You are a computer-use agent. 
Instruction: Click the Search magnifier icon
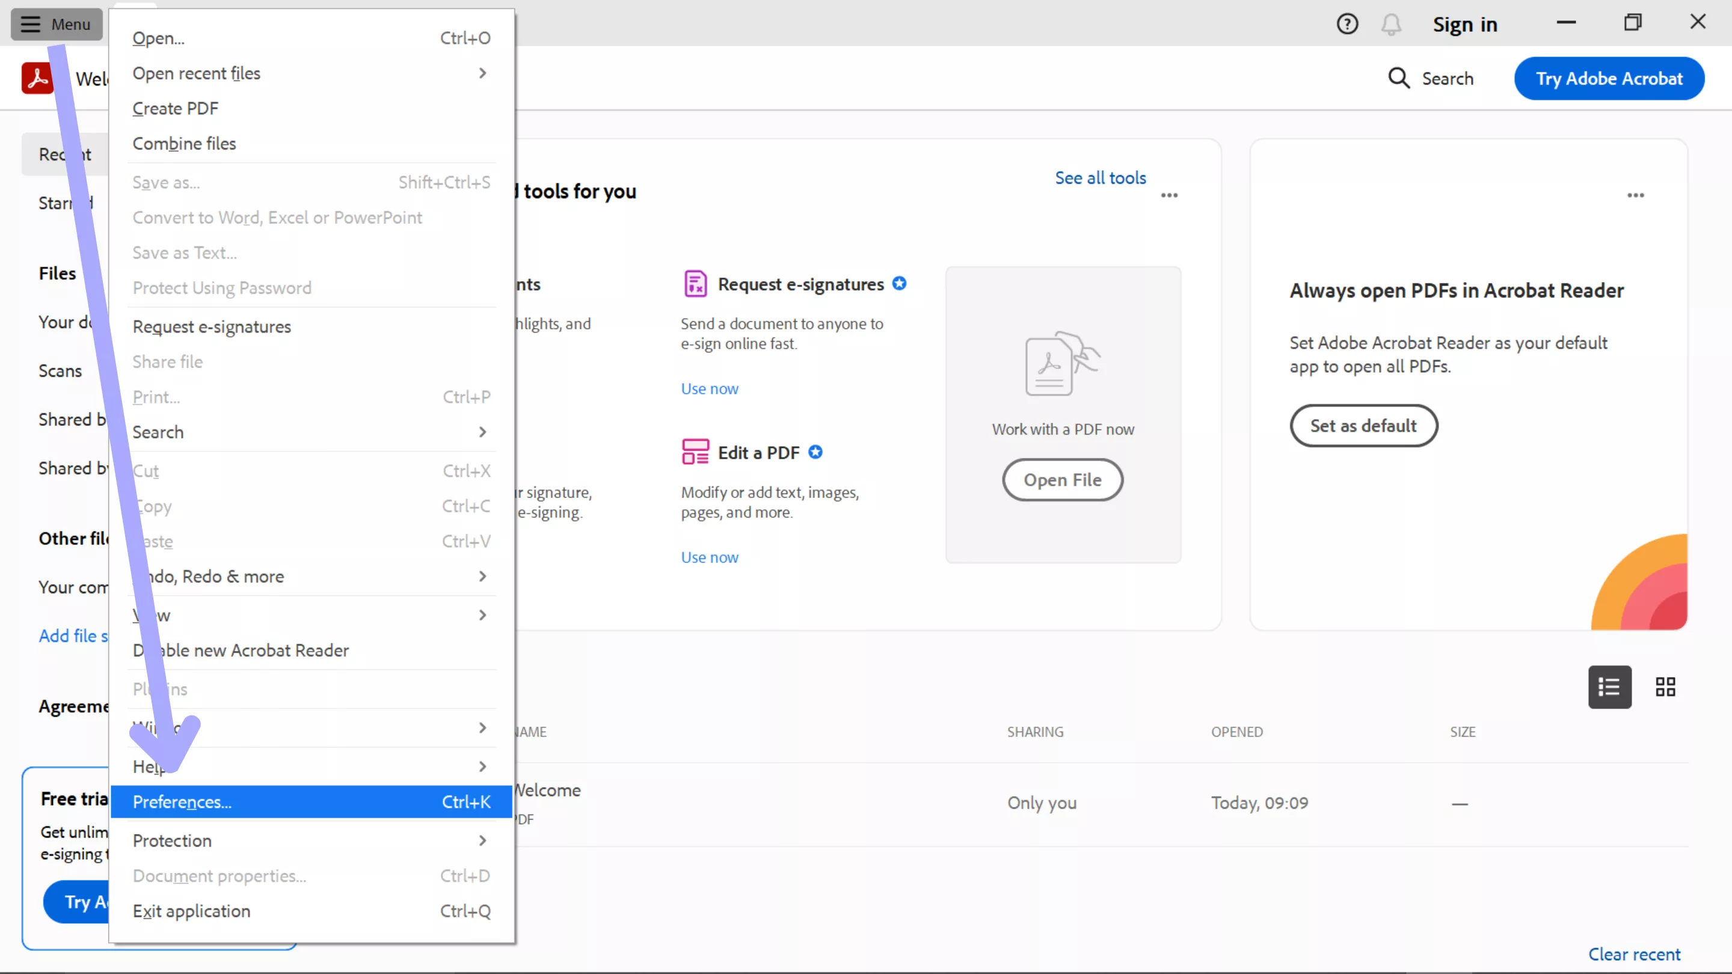tap(1398, 78)
